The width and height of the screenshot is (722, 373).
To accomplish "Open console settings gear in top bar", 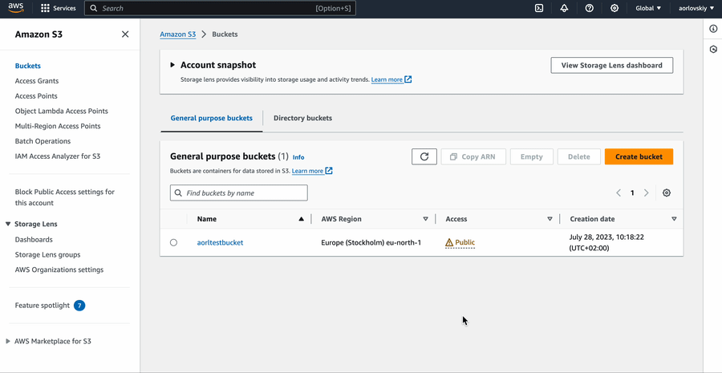I will 615,8.
